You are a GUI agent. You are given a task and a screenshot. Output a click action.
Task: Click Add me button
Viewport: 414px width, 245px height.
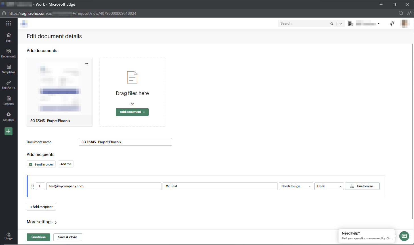coord(66,164)
